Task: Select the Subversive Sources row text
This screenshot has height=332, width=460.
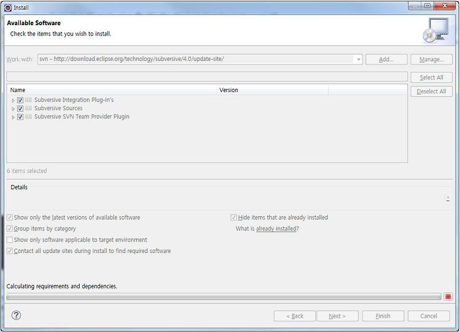Action: [58, 109]
